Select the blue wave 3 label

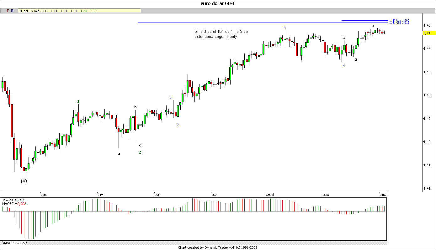click(x=285, y=28)
